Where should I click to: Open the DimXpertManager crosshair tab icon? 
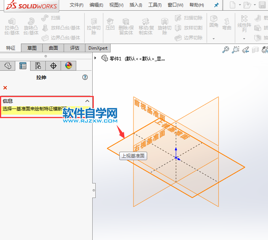53,66
